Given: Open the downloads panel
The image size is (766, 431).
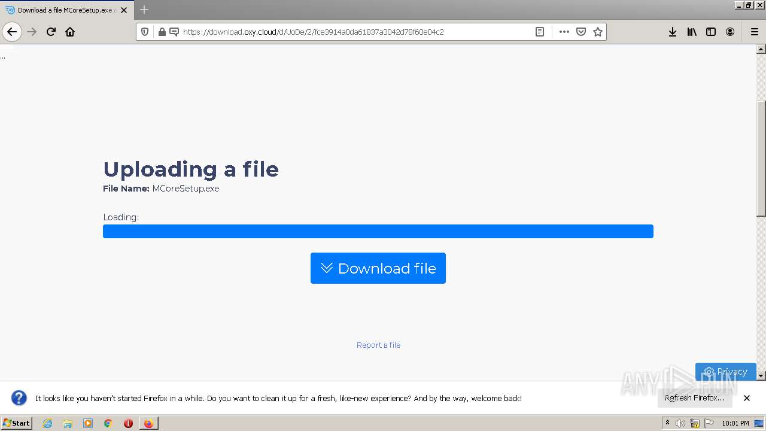Looking at the screenshot, I should tap(673, 32).
